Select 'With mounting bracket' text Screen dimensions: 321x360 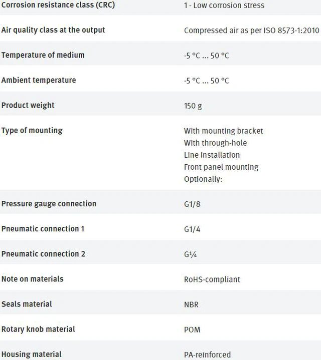click(223, 131)
